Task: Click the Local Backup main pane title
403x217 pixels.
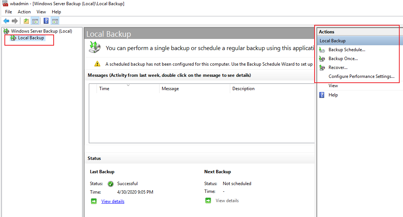Action: click(109, 34)
